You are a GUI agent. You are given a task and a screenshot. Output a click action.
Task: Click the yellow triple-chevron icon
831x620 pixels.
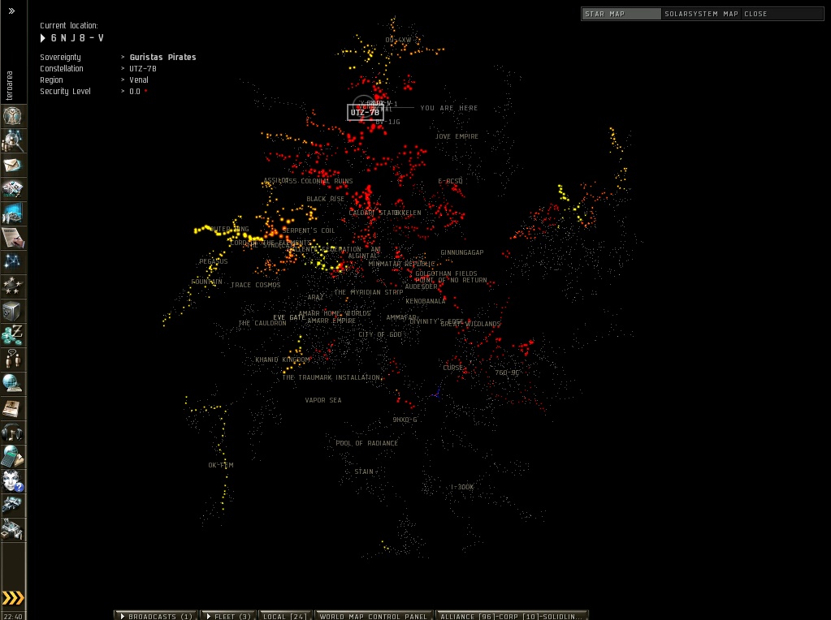[x=13, y=598]
